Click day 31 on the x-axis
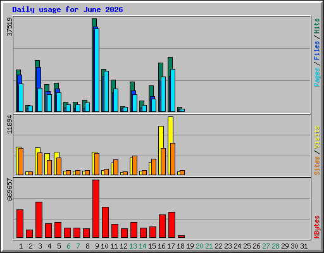The width and height of the screenshot is (324, 253). pos(304,246)
